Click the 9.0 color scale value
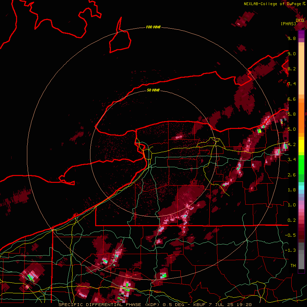 292,54
